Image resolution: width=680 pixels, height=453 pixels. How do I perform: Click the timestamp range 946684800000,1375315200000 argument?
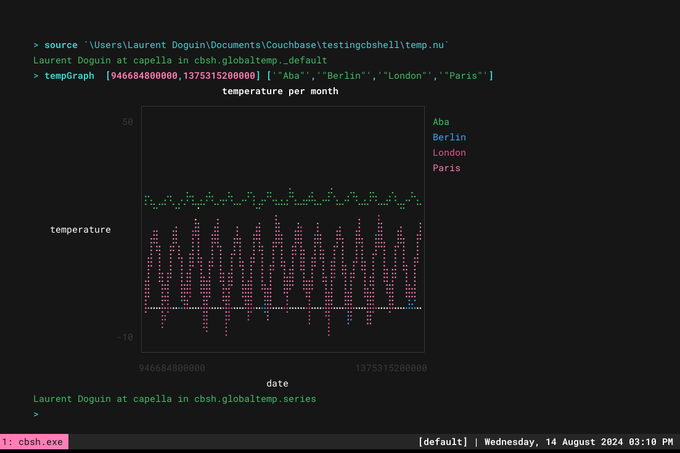[x=183, y=76]
